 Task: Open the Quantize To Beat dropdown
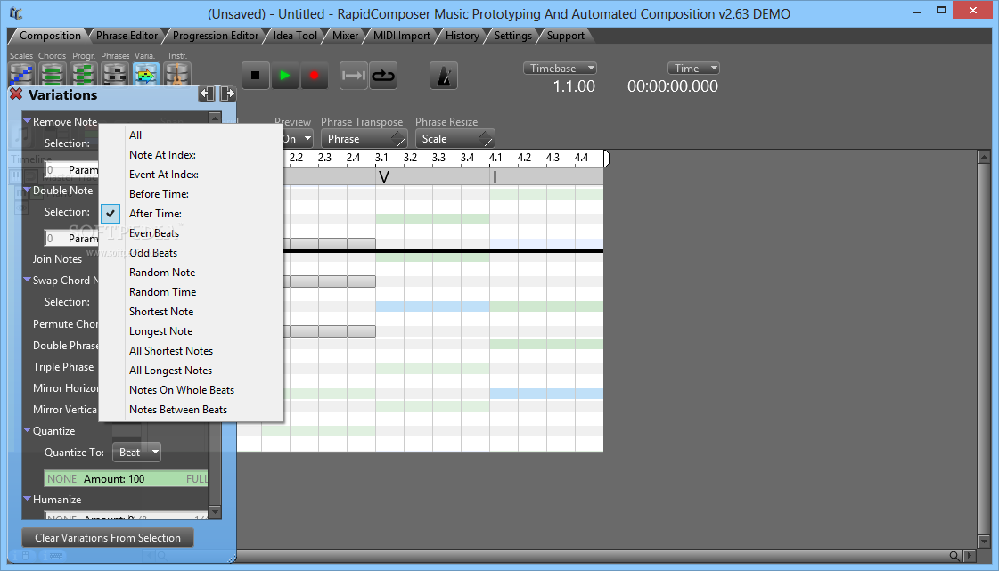point(136,453)
